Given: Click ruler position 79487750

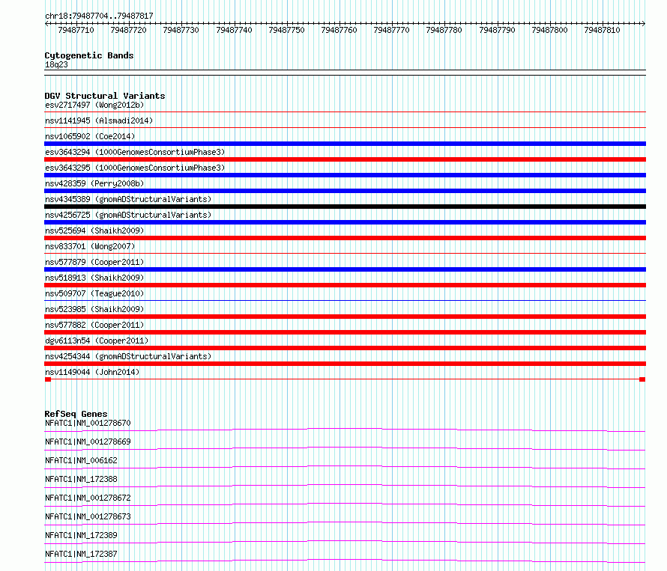Looking at the screenshot, I should pyautogui.click(x=286, y=30).
